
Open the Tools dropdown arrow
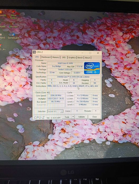click(73, 117)
